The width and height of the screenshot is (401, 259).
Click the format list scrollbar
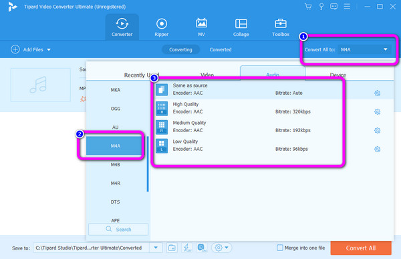148,164
